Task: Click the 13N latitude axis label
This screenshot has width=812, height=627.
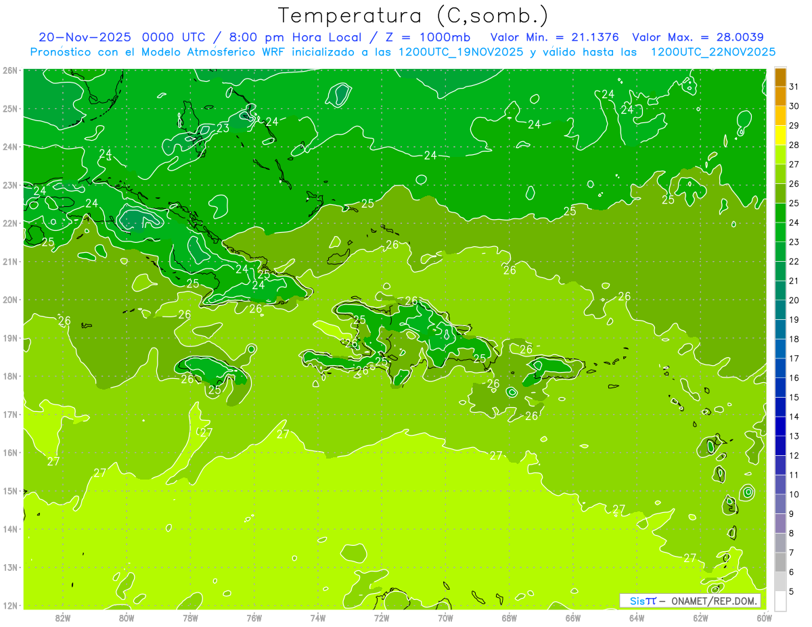Action: pyautogui.click(x=10, y=567)
